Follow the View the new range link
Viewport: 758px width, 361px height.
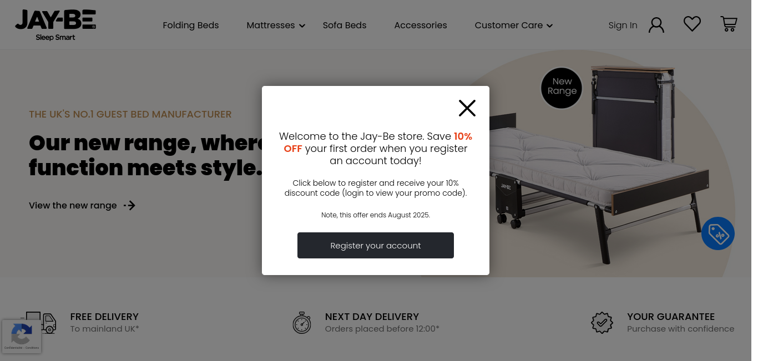(73, 206)
